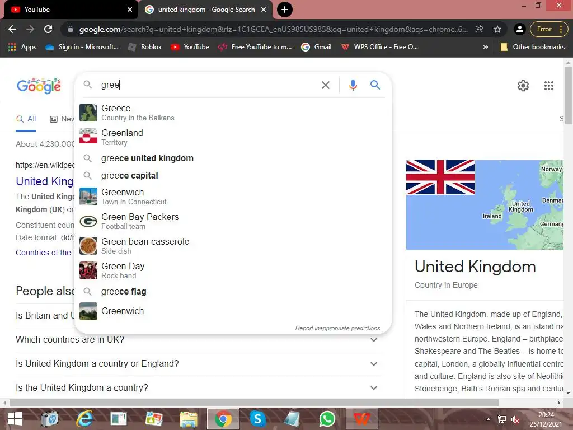Viewport: 573px width, 430px height.
Task: Choose the Green Bay Packers suggestion
Action: (233, 221)
